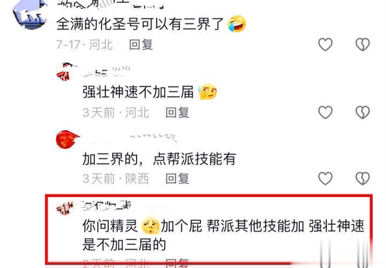
Task: Reply to the 3天前 河北 comment
Action: pos(177,113)
